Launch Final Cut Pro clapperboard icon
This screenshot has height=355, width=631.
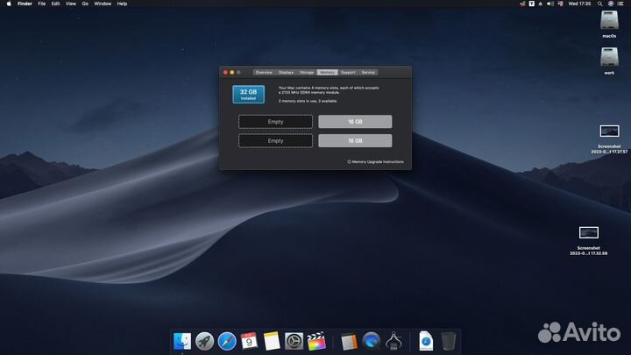316,341
